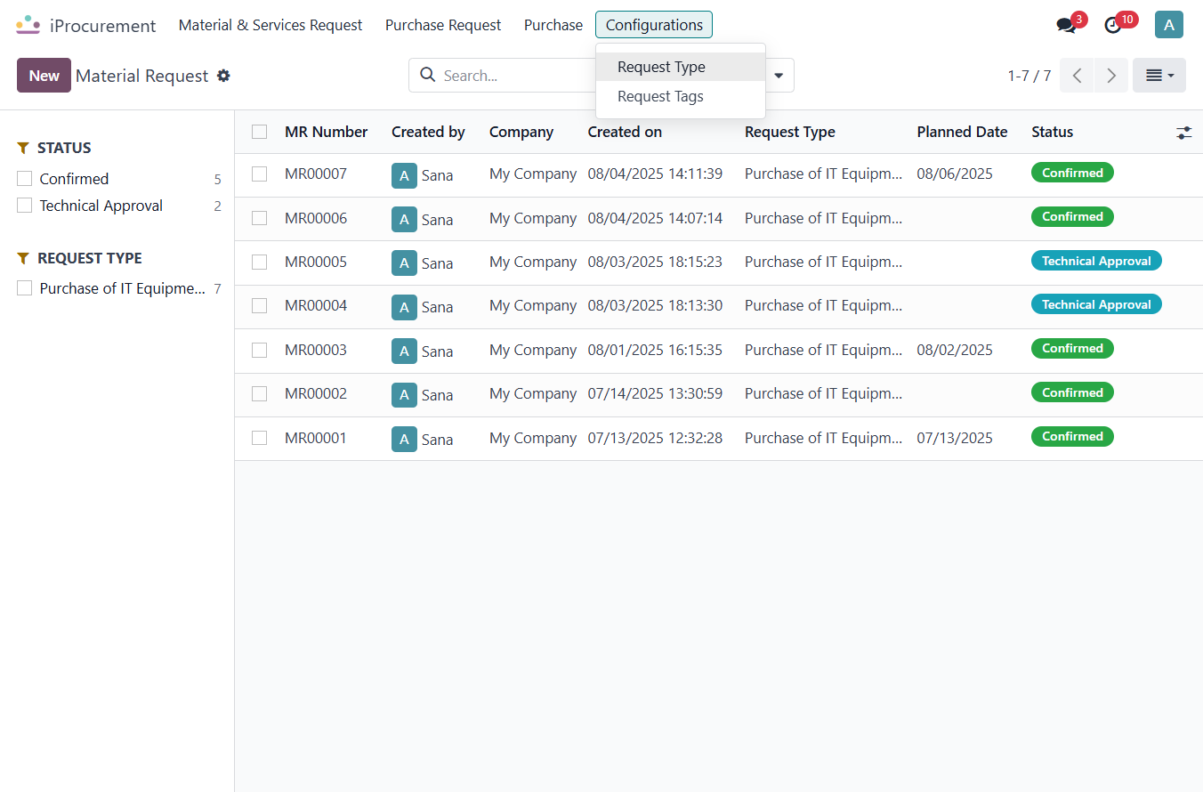The height and width of the screenshot is (792, 1203).
Task: Check the select-all checkbox in table header
Action: click(x=259, y=132)
